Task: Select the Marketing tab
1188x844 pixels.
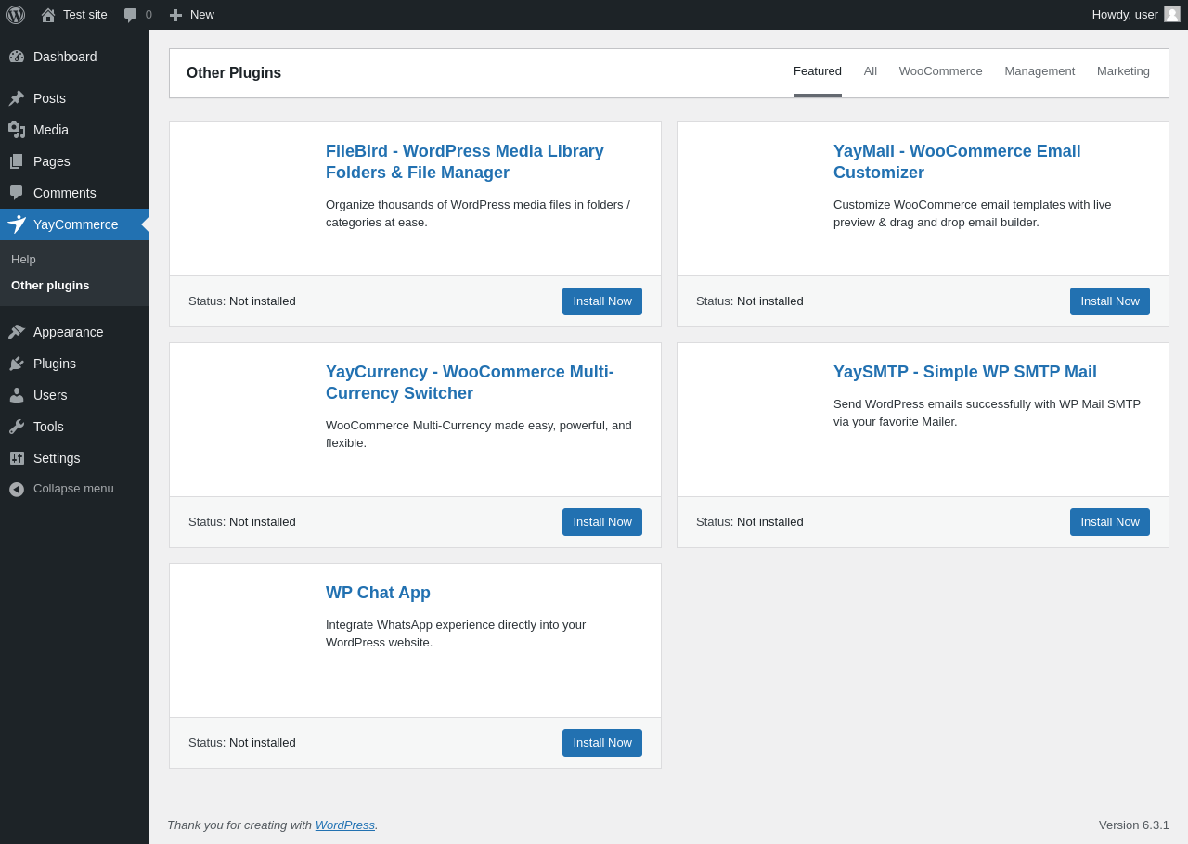Action: [1123, 71]
